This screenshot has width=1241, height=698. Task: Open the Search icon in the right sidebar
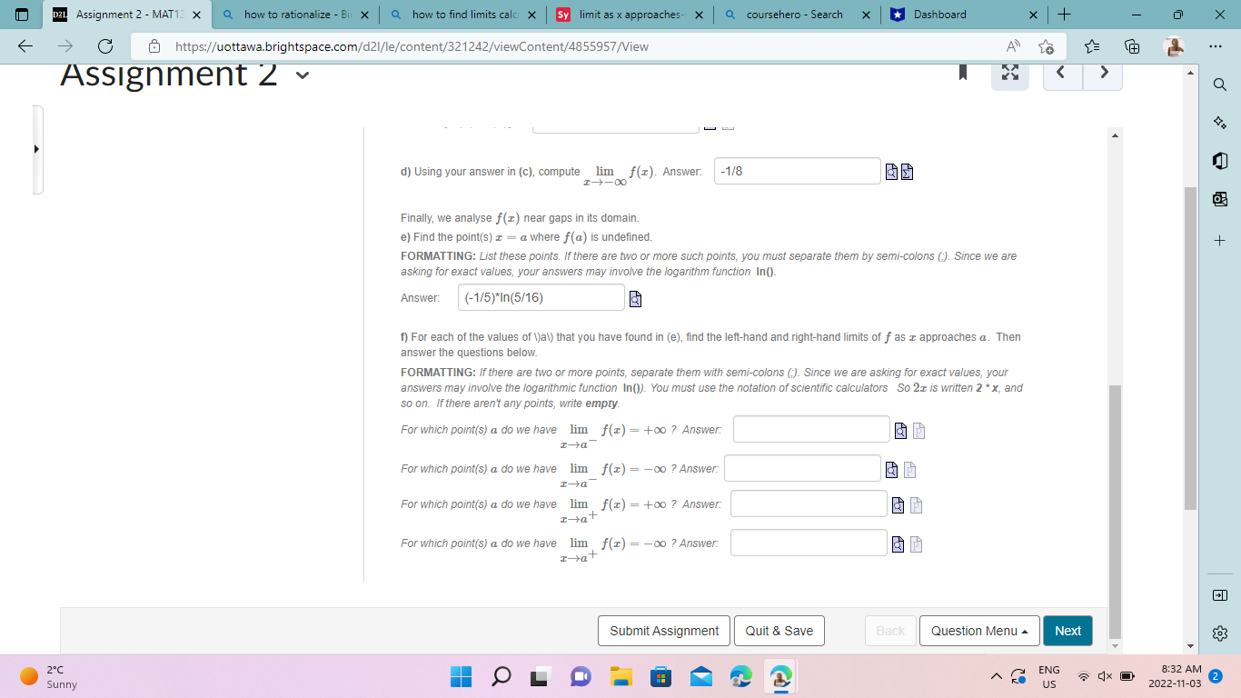coord(1220,84)
